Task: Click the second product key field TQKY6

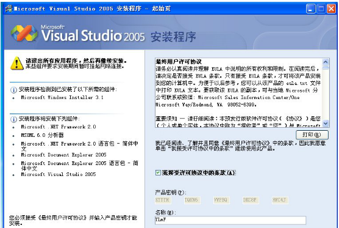Action: [x=192, y=200]
